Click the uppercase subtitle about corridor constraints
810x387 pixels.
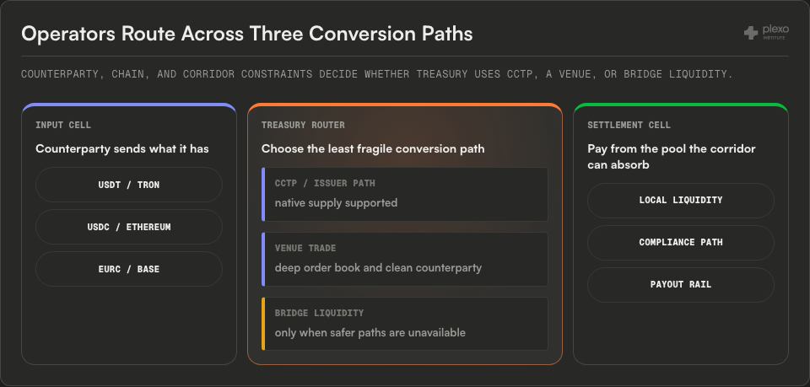tap(377, 74)
